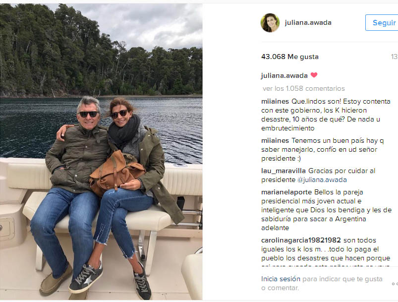The height and width of the screenshot is (302, 398).
Task: Click the @juliana.awada mention in comment
Action: (322, 180)
